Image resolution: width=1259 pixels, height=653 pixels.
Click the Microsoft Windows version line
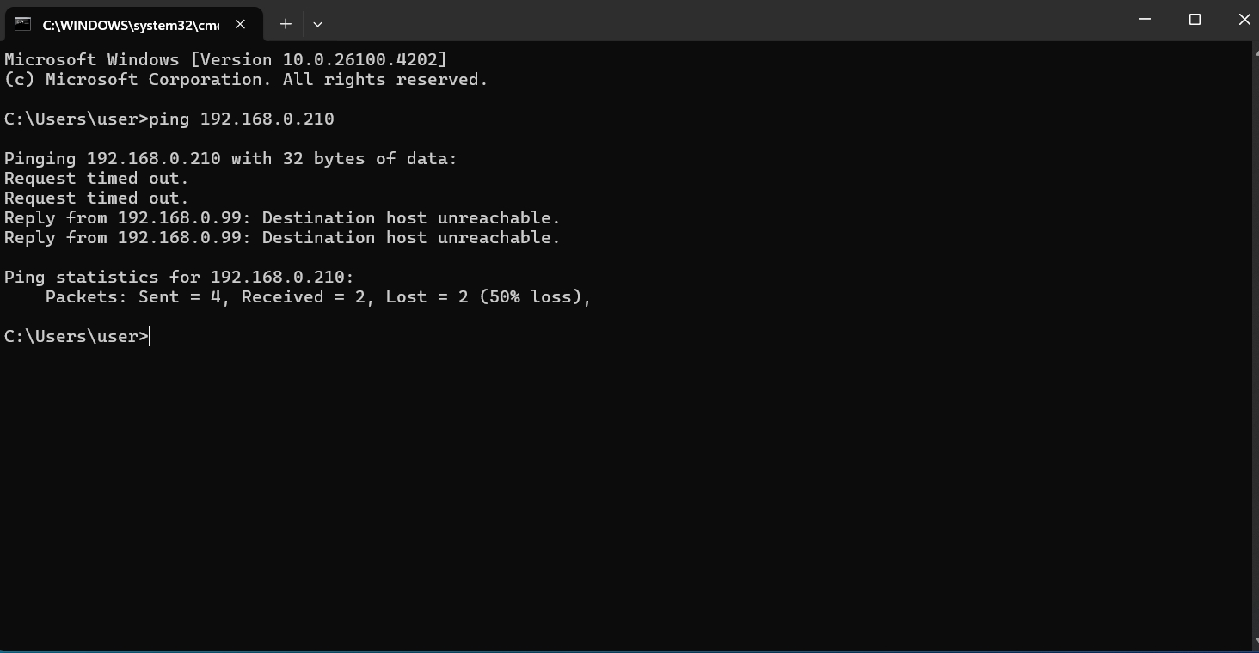225,60
